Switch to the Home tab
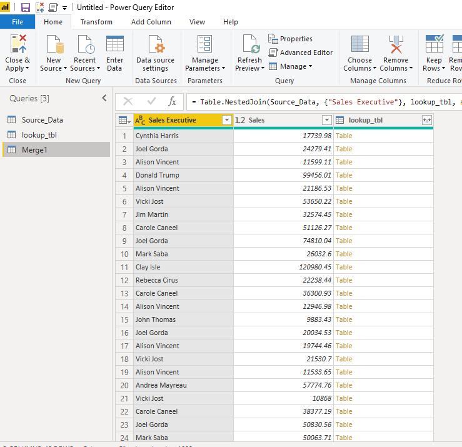This screenshot has width=462, height=447. [x=53, y=22]
